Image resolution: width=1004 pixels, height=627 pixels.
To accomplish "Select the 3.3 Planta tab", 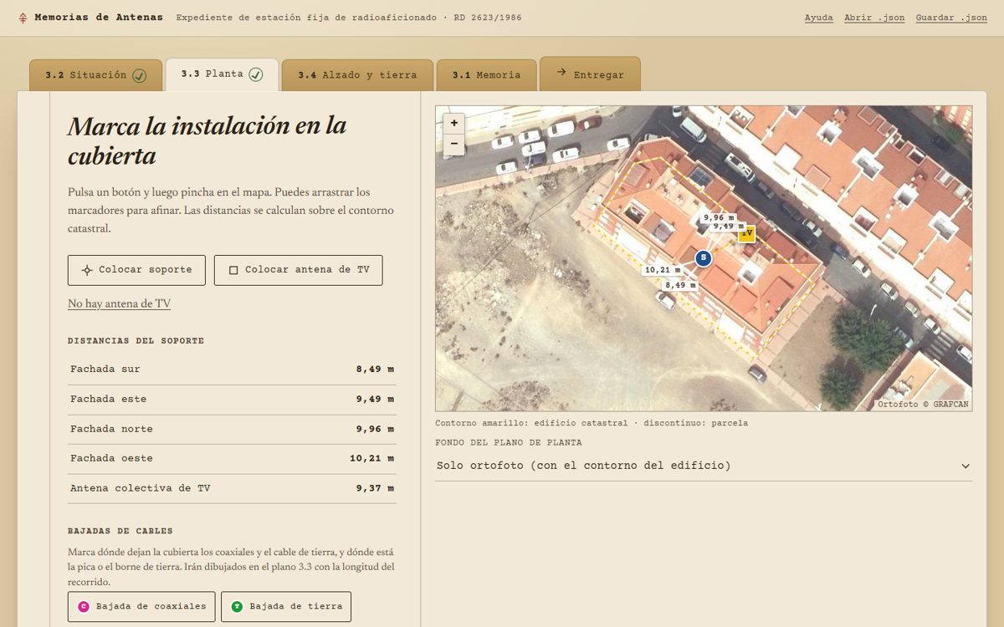I will click(x=222, y=74).
